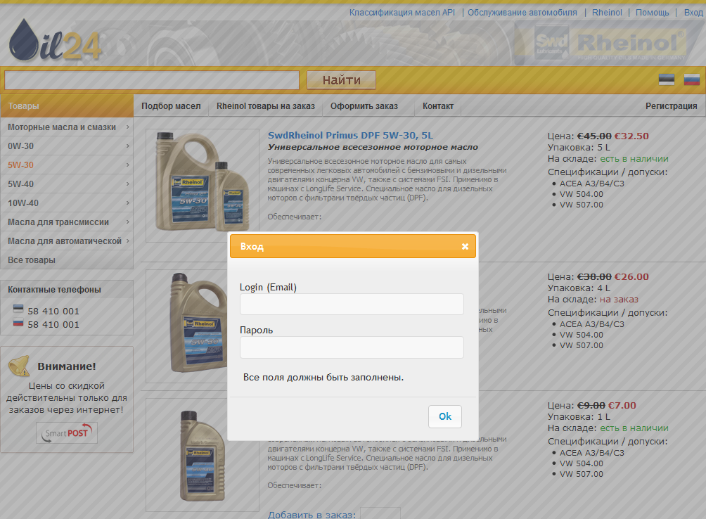Open the Rheinol top link
The height and width of the screenshot is (519, 706).
[x=607, y=13]
